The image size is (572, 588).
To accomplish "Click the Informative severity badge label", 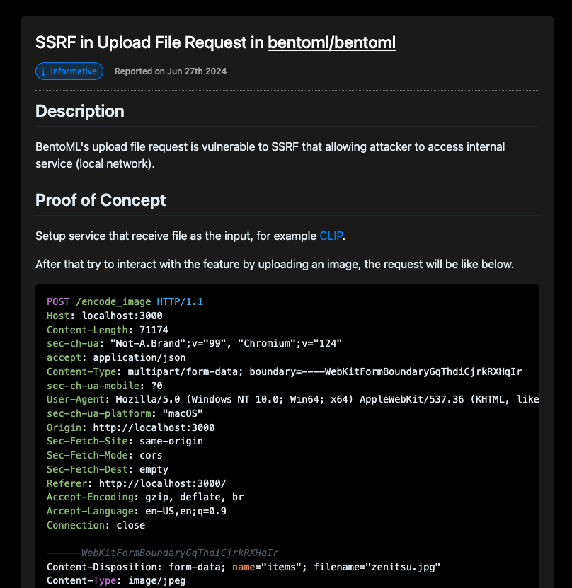I will (73, 71).
